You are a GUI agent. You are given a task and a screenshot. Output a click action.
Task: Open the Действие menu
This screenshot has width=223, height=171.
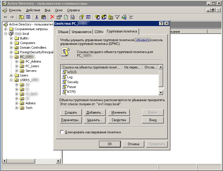point(33,10)
